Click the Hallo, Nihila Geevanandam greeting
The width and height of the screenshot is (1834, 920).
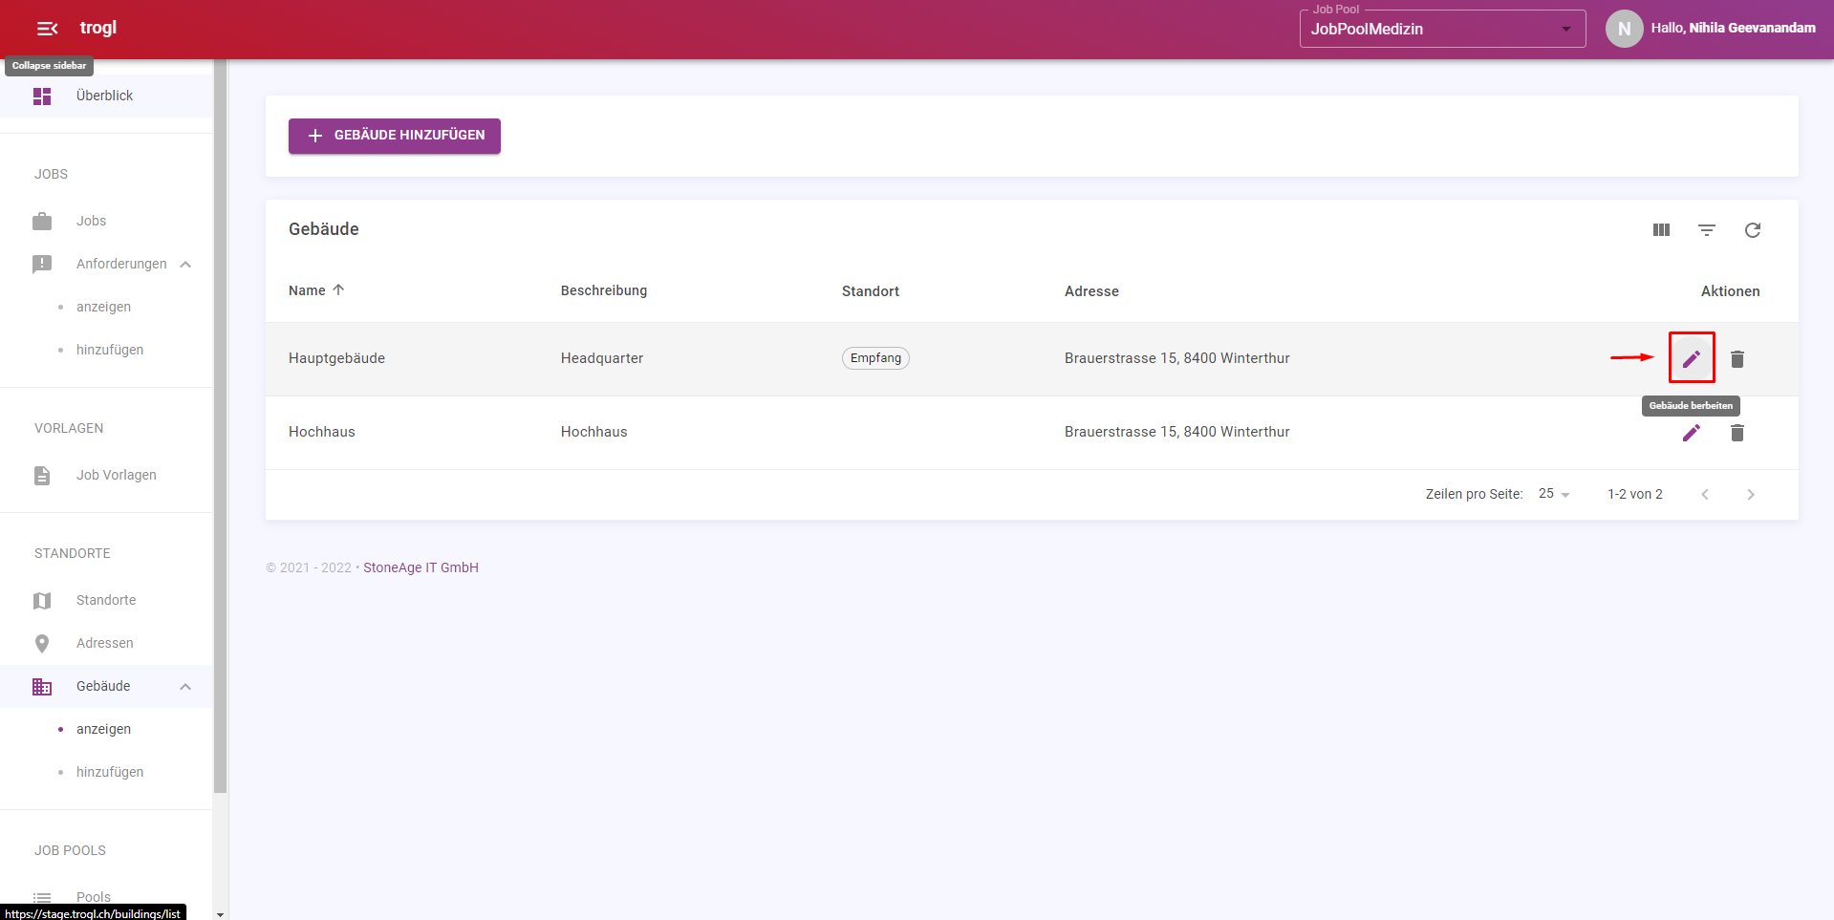tap(1733, 28)
